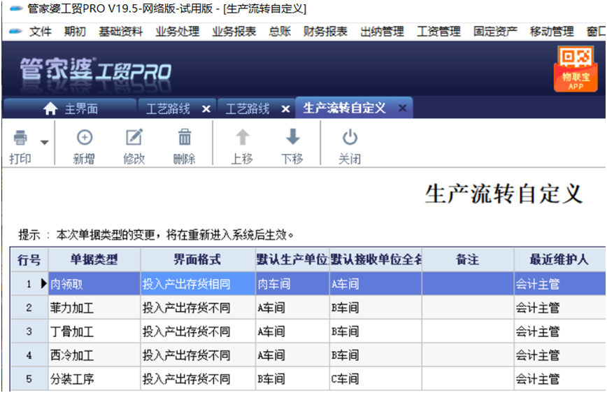Click the empty 备注 cell in 肉领取 row
Viewport: 607px width, 393px height.
coord(468,284)
